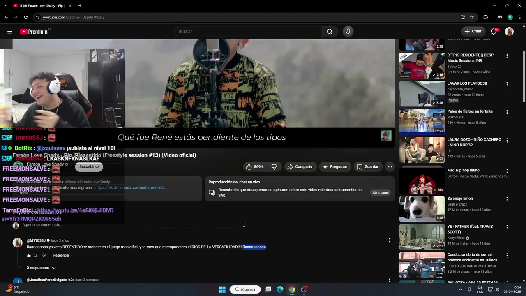This screenshot has height=296, width=526.
Task: Open Chrome profile M avatar
Action: (x=510, y=17)
